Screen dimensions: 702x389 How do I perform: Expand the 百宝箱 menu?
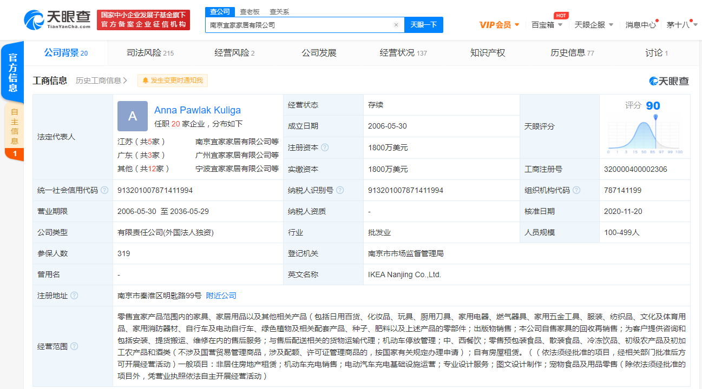point(547,25)
